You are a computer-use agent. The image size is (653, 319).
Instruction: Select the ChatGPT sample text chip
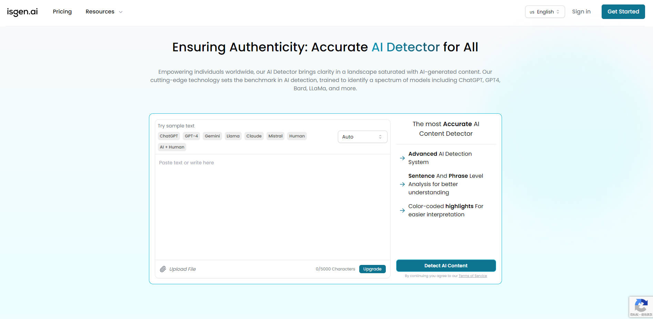point(169,136)
